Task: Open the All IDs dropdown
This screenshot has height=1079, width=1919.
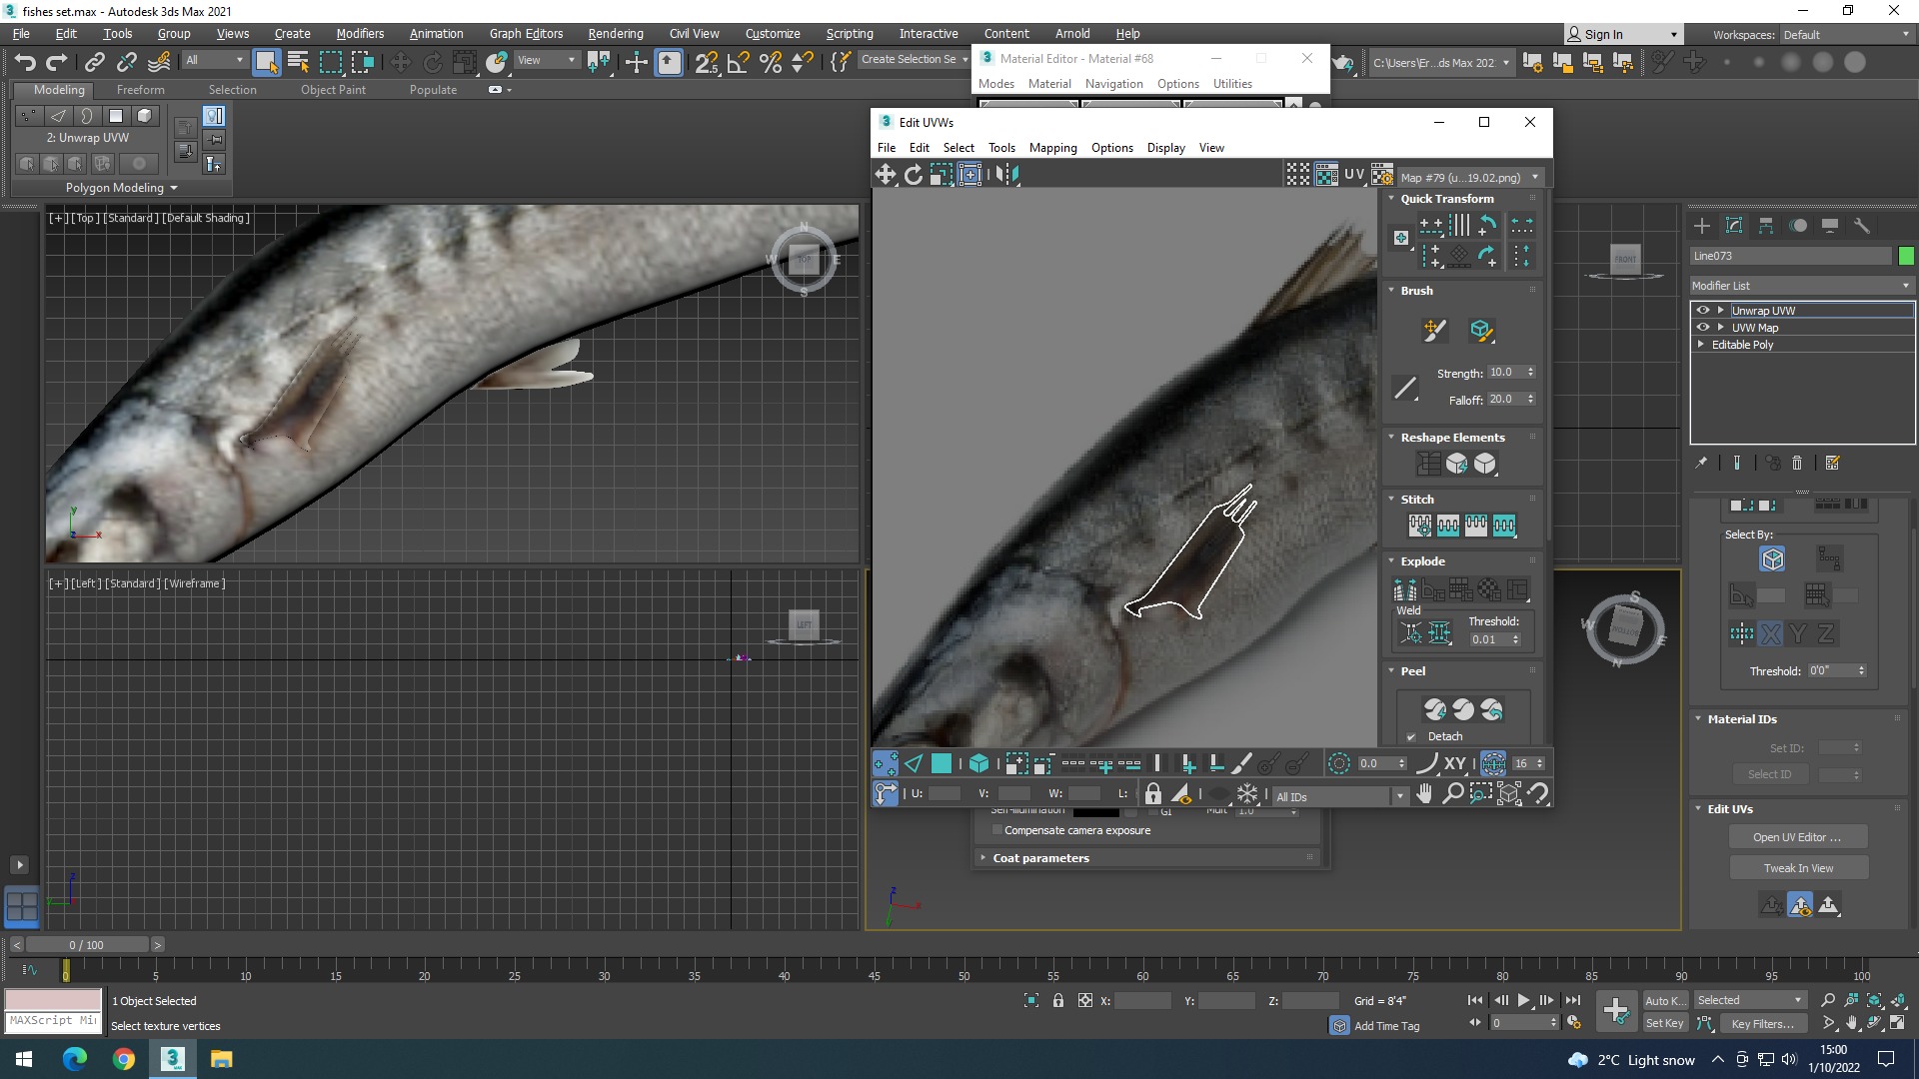Action: [x=1339, y=796]
